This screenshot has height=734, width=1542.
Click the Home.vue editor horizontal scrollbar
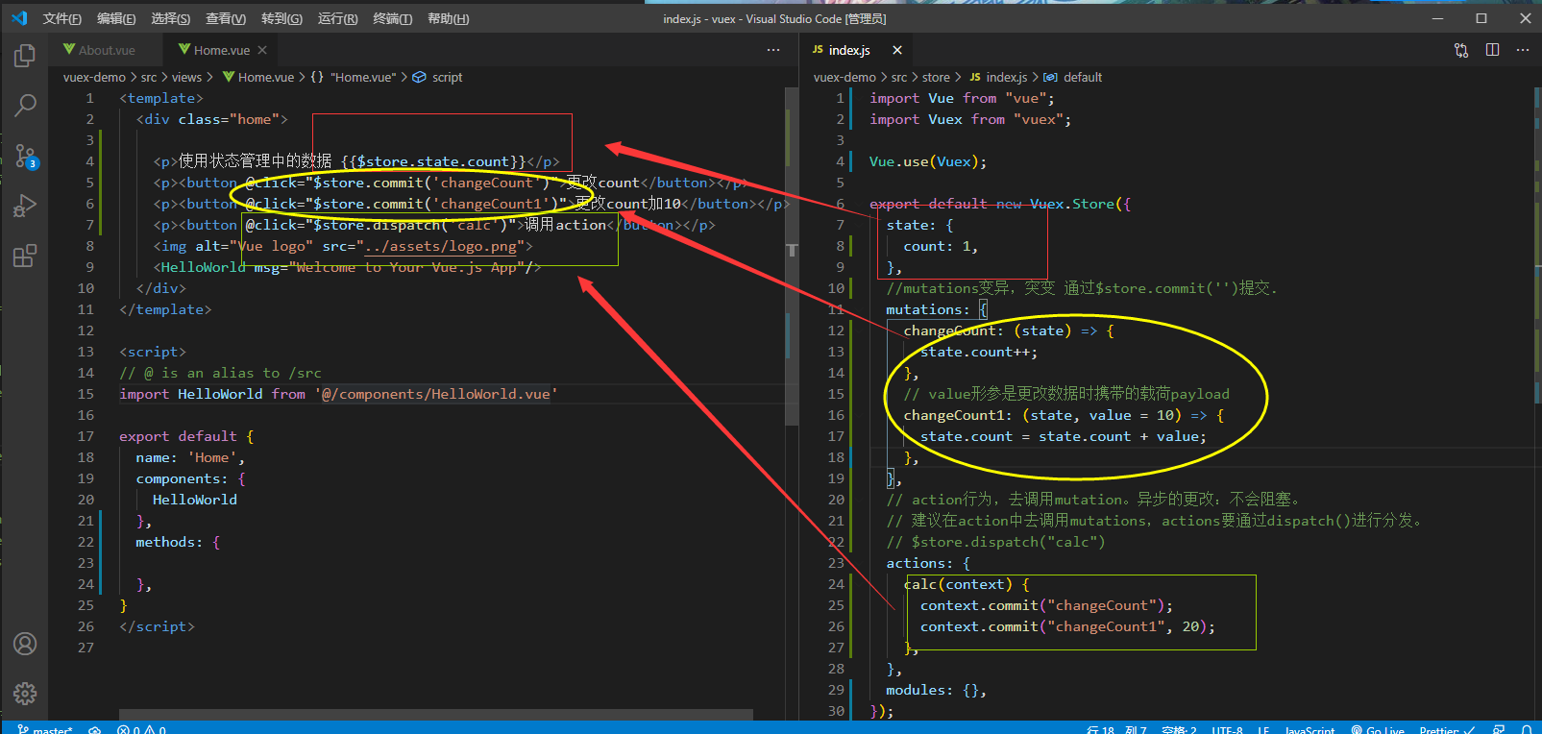(x=436, y=715)
